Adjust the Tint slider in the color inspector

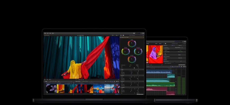[130, 66]
